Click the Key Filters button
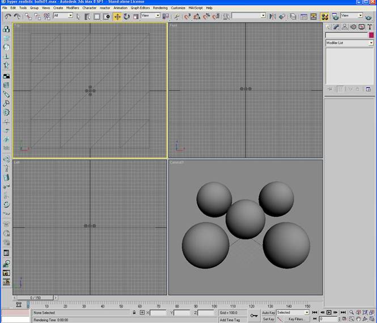The height and width of the screenshot is (323, 377). [x=296, y=319]
